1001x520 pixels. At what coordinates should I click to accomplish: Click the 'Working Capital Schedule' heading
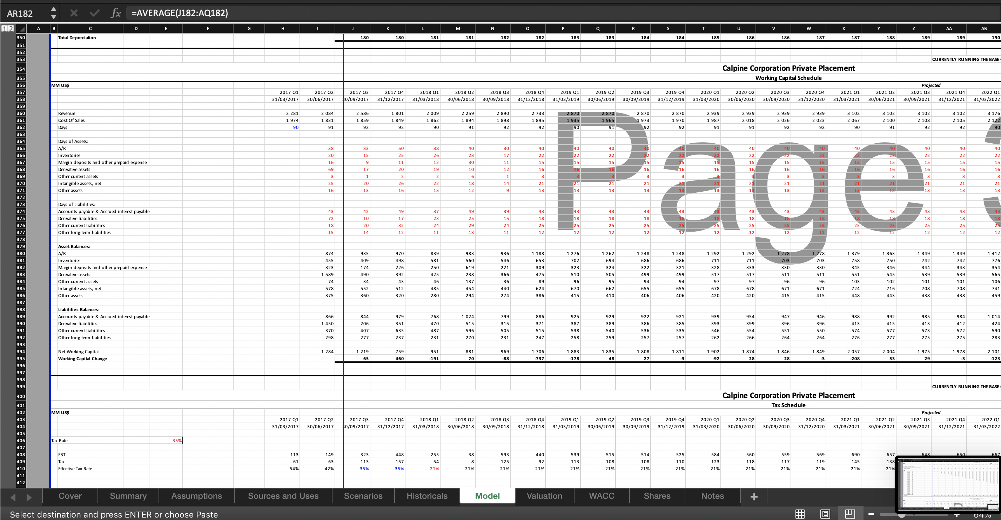788,78
